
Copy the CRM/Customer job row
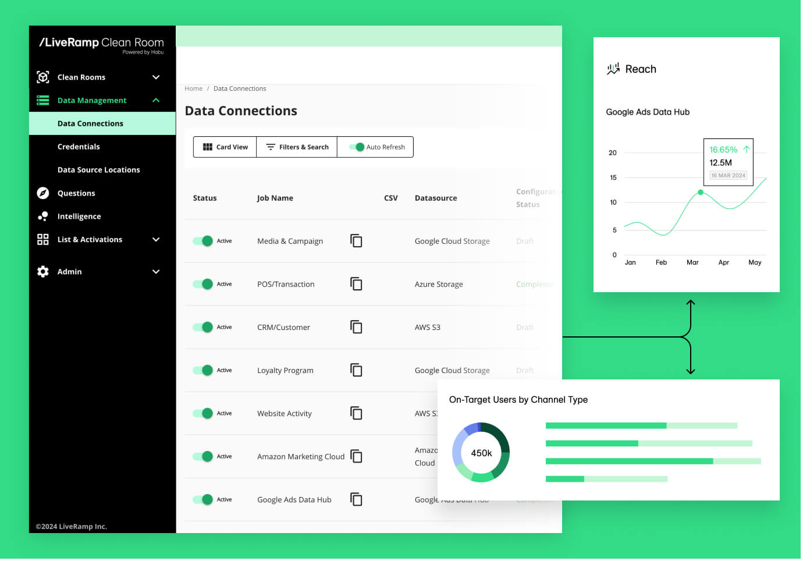coord(357,327)
